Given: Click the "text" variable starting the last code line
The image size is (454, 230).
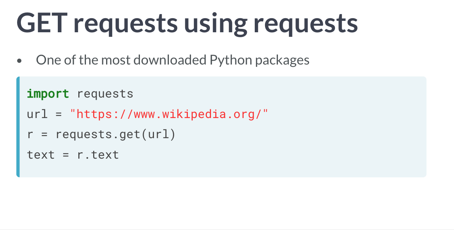Looking at the screenshot, I should (41, 155).
